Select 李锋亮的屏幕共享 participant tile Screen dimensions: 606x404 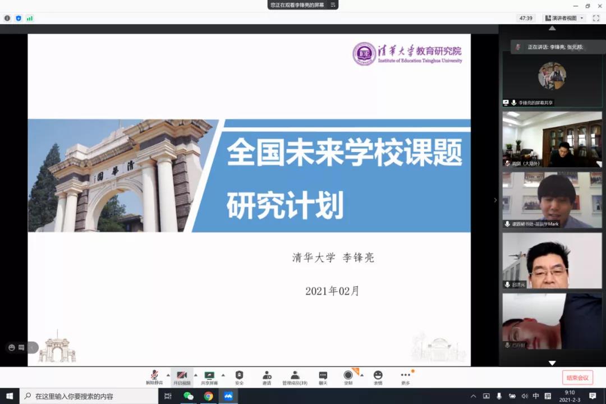(x=552, y=79)
